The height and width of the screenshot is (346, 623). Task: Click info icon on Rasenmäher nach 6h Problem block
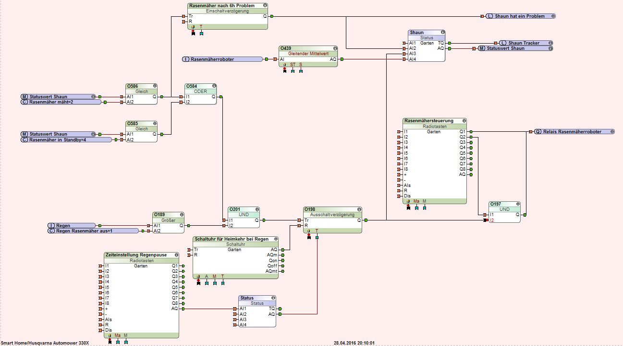pos(265,5)
